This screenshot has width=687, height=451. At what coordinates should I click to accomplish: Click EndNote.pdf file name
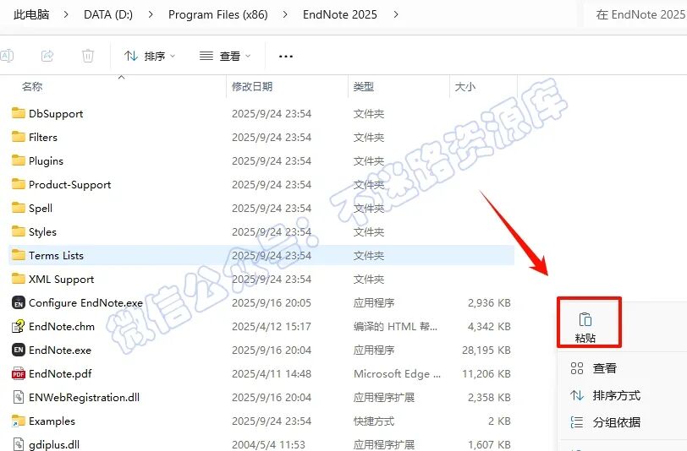tap(60, 373)
